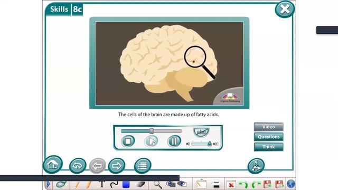Click the green redo arrow
338x190 pixels.
[x=256, y=185]
